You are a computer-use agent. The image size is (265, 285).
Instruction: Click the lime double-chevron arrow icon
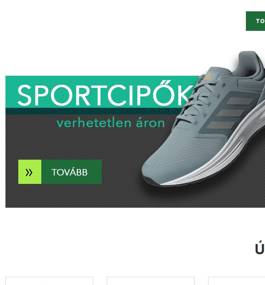click(30, 172)
